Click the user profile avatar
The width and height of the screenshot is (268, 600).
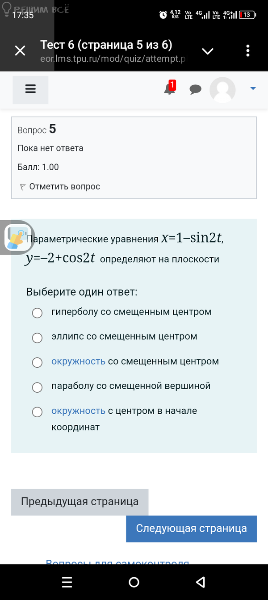coord(222,90)
